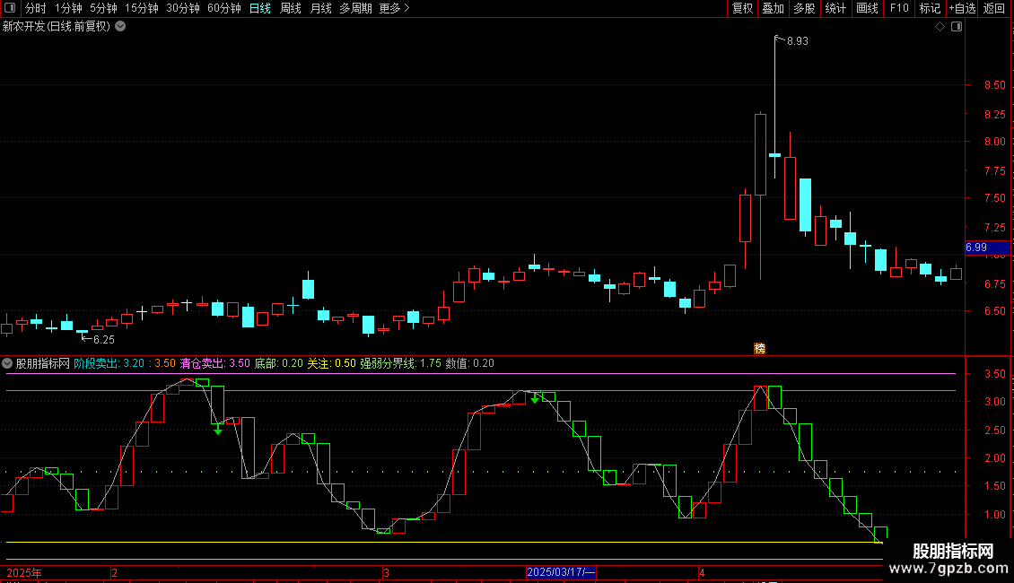
Task: Click the 关注: 0.50 indicator value
Action: click(x=331, y=363)
